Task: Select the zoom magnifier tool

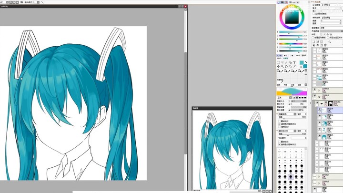Action: pos(282,66)
